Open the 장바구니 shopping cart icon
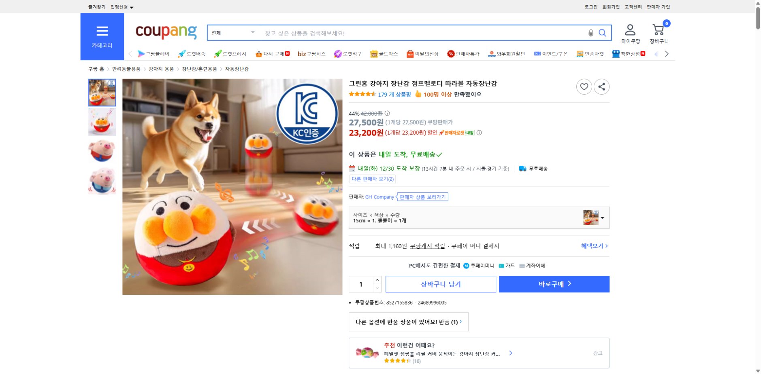 tap(658, 28)
